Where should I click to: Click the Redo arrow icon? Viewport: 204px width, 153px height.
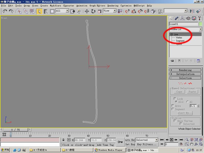coord(11,11)
